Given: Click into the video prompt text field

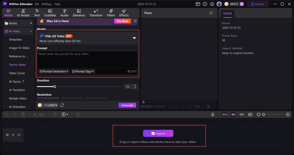Looking at the screenshot, I should pos(87,59).
